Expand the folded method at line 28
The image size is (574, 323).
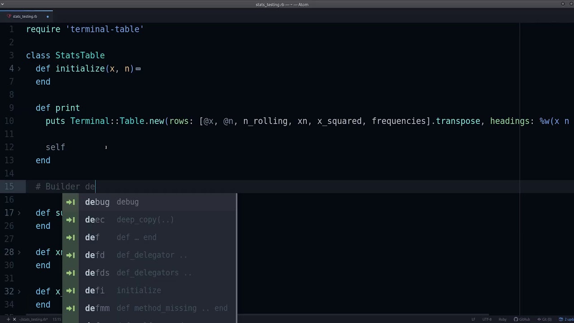click(x=19, y=252)
